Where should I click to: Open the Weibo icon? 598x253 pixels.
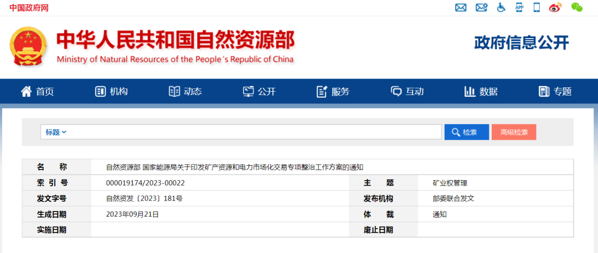point(555,8)
